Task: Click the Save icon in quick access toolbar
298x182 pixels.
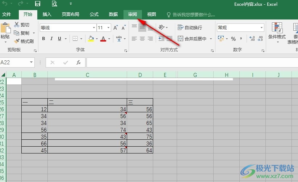Action: pyautogui.click(x=38, y=4)
